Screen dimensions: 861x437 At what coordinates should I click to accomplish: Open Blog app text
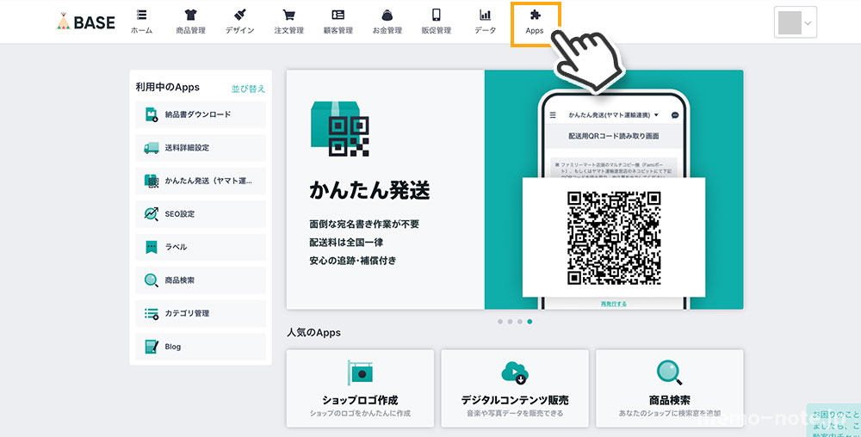pos(172,347)
